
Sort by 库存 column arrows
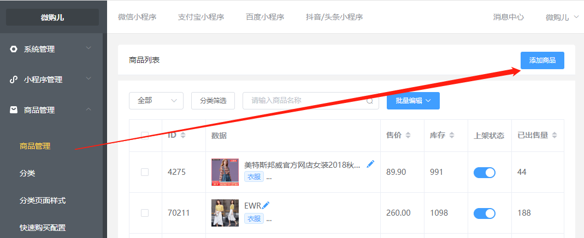tap(451, 135)
